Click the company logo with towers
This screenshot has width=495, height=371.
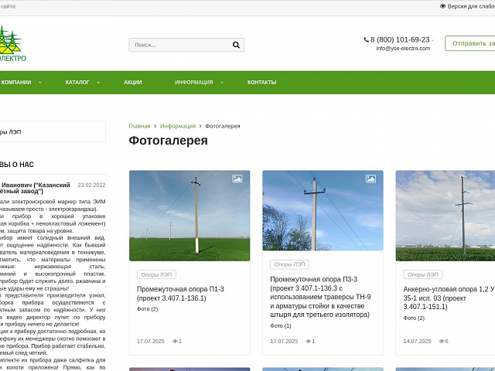(12, 43)
